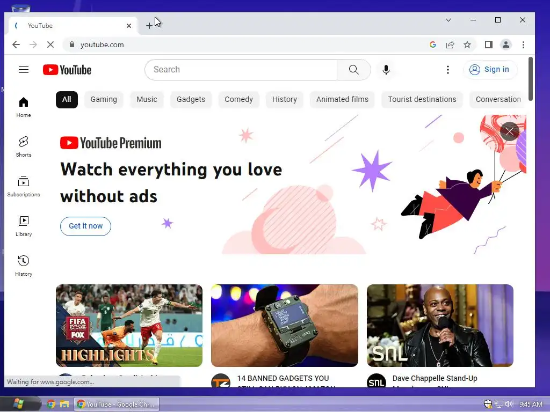Open History in sidebar

point(24,266)
